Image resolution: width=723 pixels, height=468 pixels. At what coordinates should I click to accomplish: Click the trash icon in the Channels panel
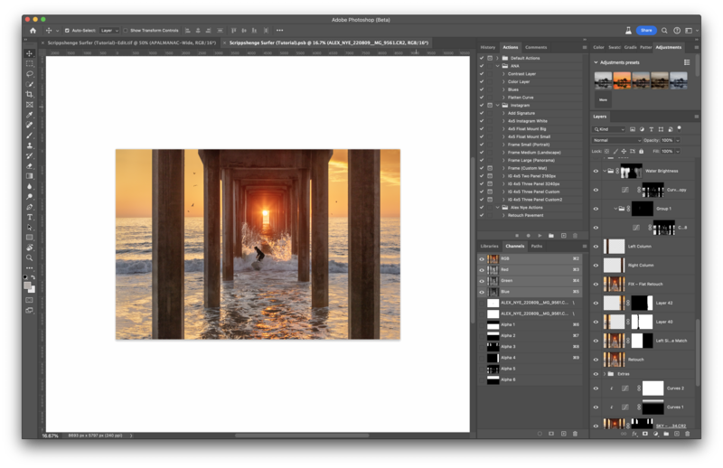[575, 434]
